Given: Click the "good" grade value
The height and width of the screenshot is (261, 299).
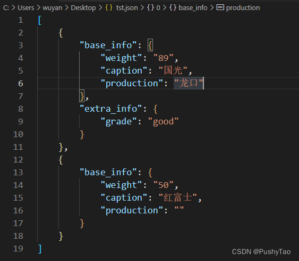Looking at the screenshot, I should coord(164,122).
